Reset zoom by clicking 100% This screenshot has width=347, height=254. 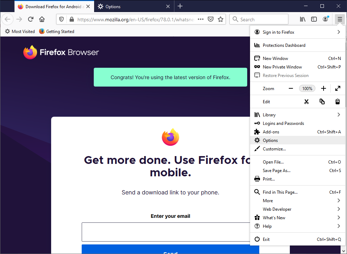pos(307,88)
